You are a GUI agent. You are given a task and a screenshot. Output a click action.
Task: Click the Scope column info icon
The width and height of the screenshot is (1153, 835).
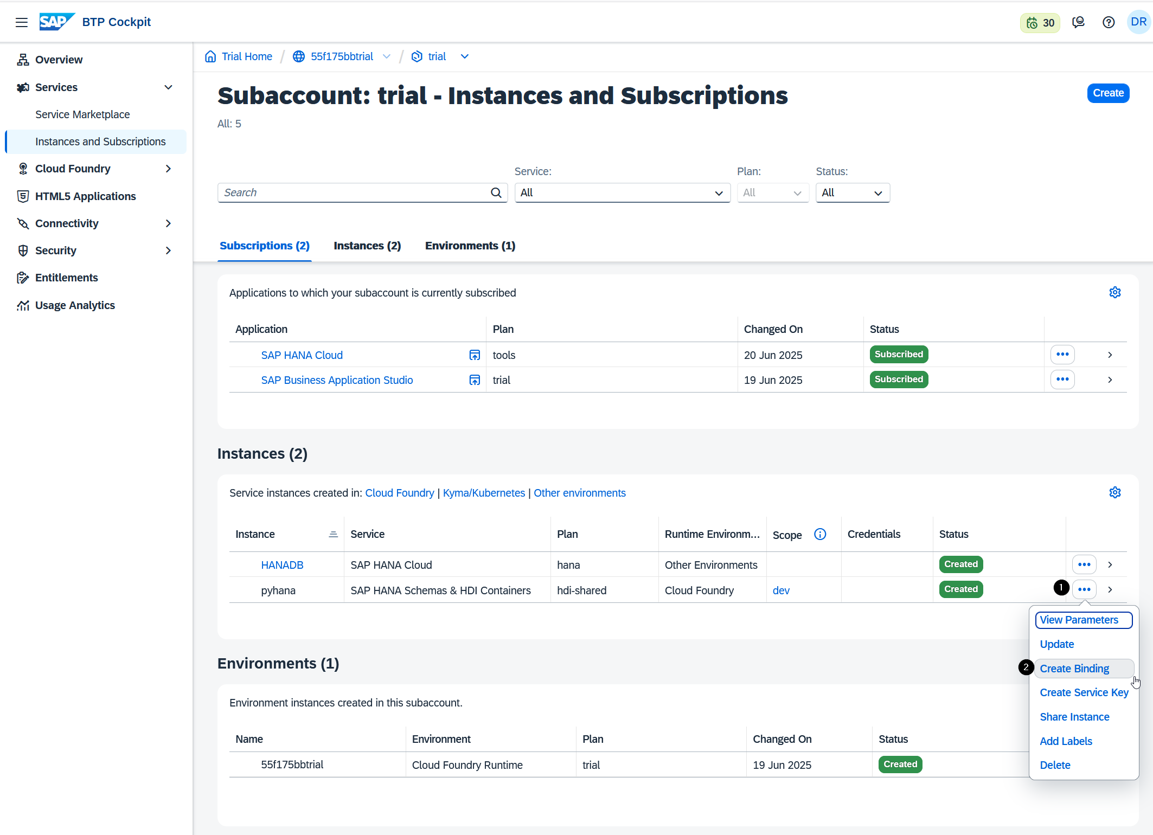[819, 535]
